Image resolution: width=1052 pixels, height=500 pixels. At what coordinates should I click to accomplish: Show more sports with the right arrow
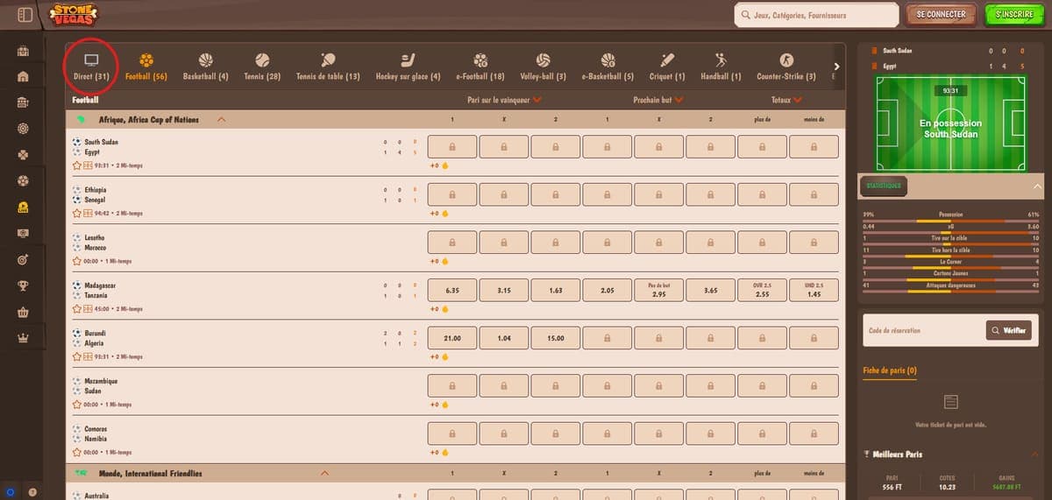836,67
